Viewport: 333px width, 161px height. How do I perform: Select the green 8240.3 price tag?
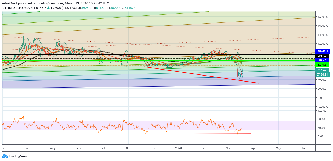click(x=323, y=65)
